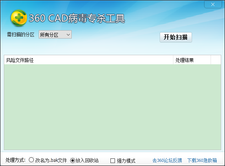Click the 放入回收站 label text
Image resolution: width=225 pixels, height=166 pixels.
(87, 160)
